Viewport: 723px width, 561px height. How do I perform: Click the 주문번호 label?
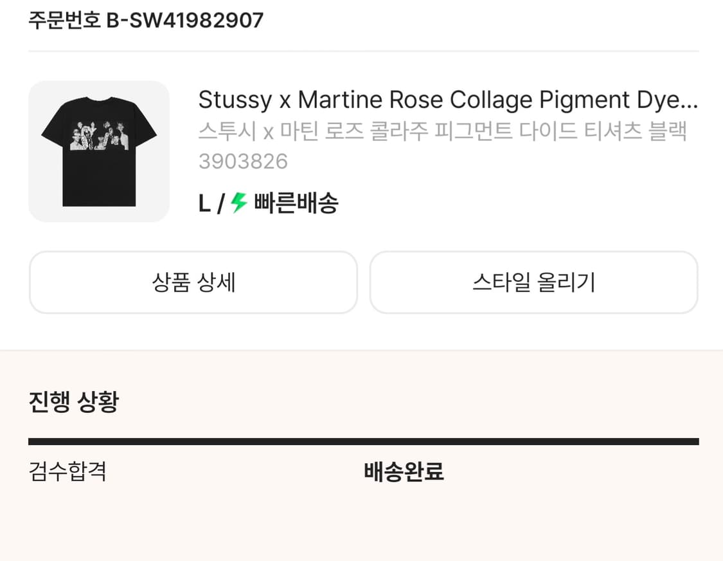64,21
